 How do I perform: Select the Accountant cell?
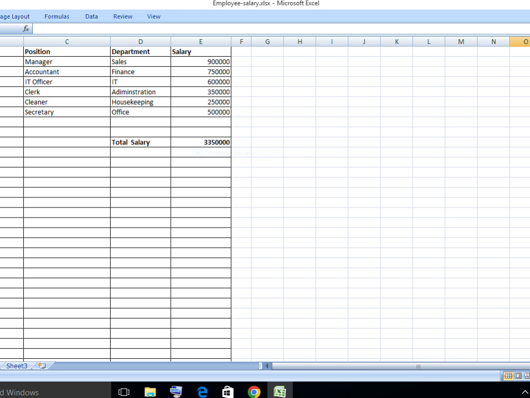[67, 72]
